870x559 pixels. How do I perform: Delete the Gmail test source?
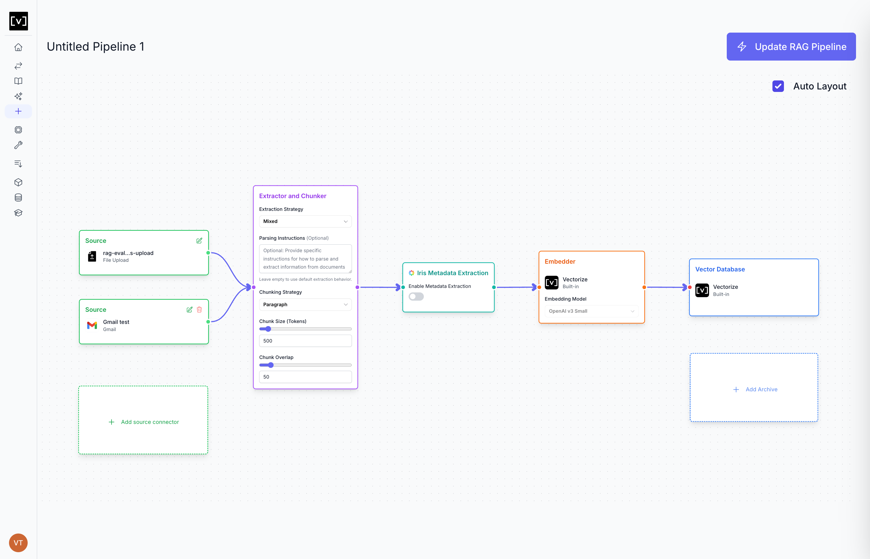[199, 310]
